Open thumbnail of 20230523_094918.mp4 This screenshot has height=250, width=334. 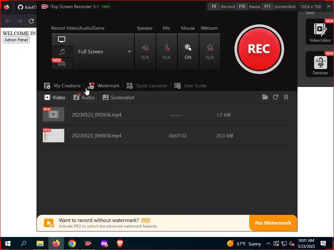pos(53,135)
